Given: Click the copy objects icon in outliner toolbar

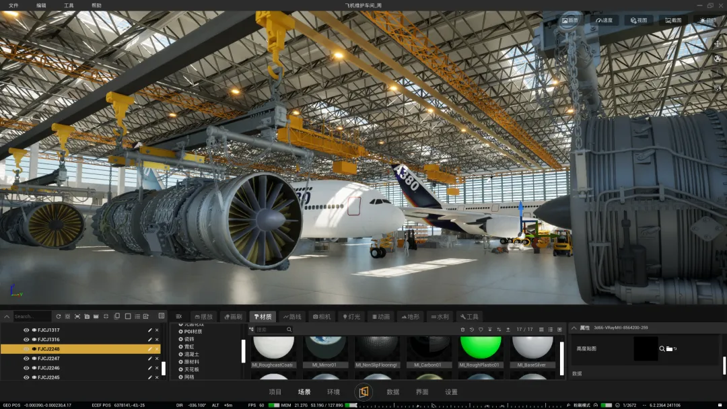Looking at the screenshot, I should (117, 316).
